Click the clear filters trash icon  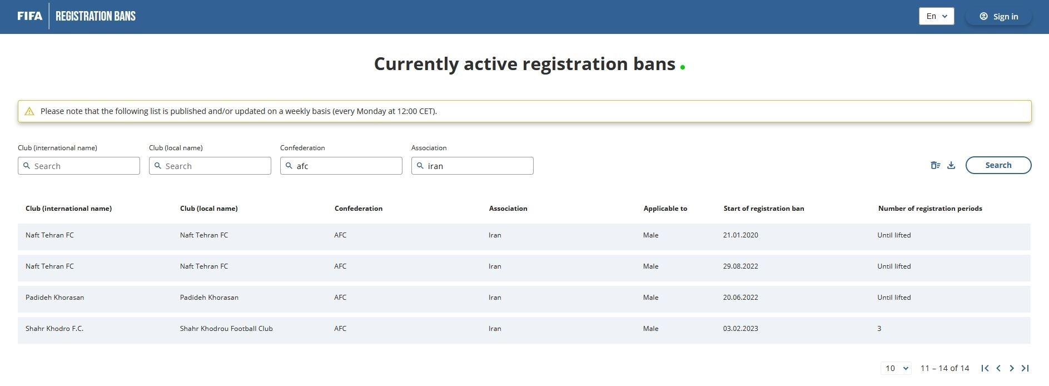(935, 165)
